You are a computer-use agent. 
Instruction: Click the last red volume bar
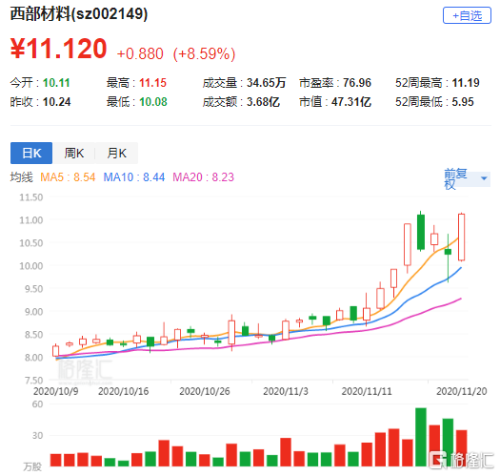click(x=461, y=448)
